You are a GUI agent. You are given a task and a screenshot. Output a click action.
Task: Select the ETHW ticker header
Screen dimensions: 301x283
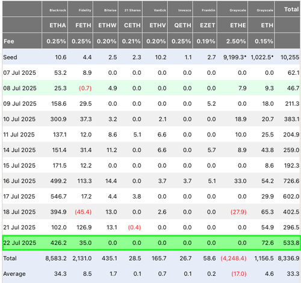107,25
